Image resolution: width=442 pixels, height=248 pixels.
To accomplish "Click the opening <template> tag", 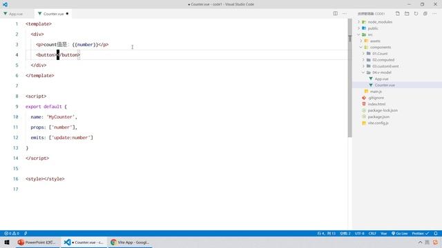I will 39,24.
